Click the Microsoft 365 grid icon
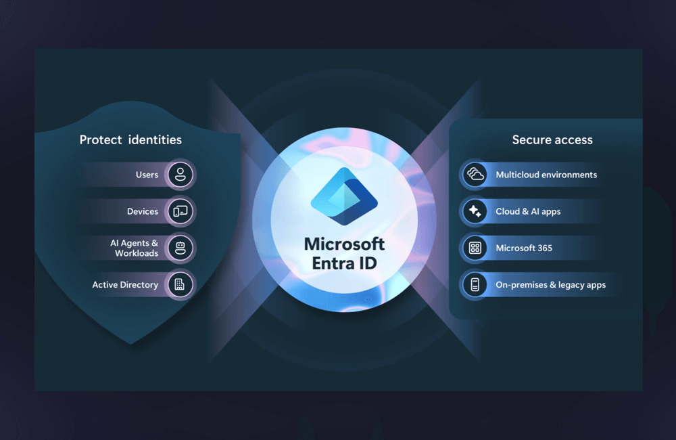676x440 pixels. coord(475,248)
